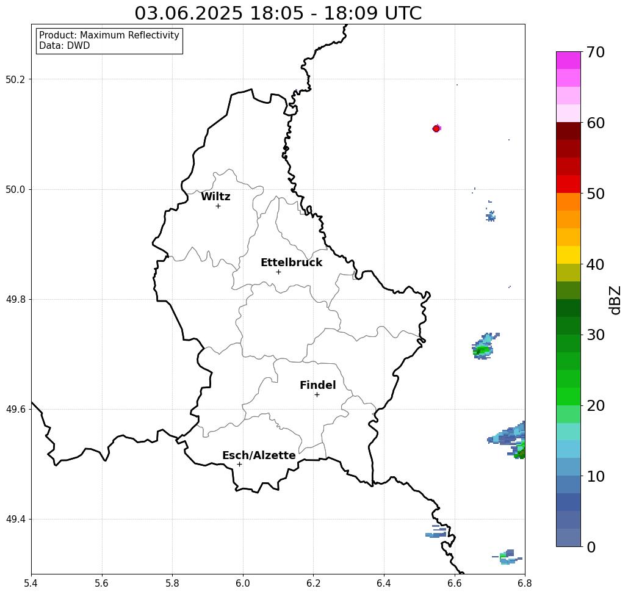628x594 pixels.
Task: Click the latitude tick label 49.6
Action: click(15, 410)
